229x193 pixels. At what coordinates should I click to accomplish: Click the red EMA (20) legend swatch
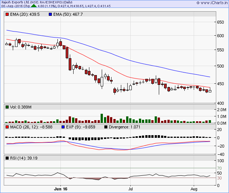point(7,14)
